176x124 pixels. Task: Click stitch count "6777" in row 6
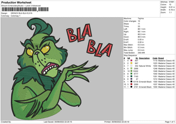136,74
